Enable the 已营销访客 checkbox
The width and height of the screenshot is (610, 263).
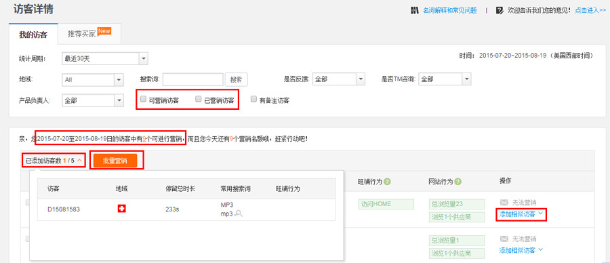[199, 99]
